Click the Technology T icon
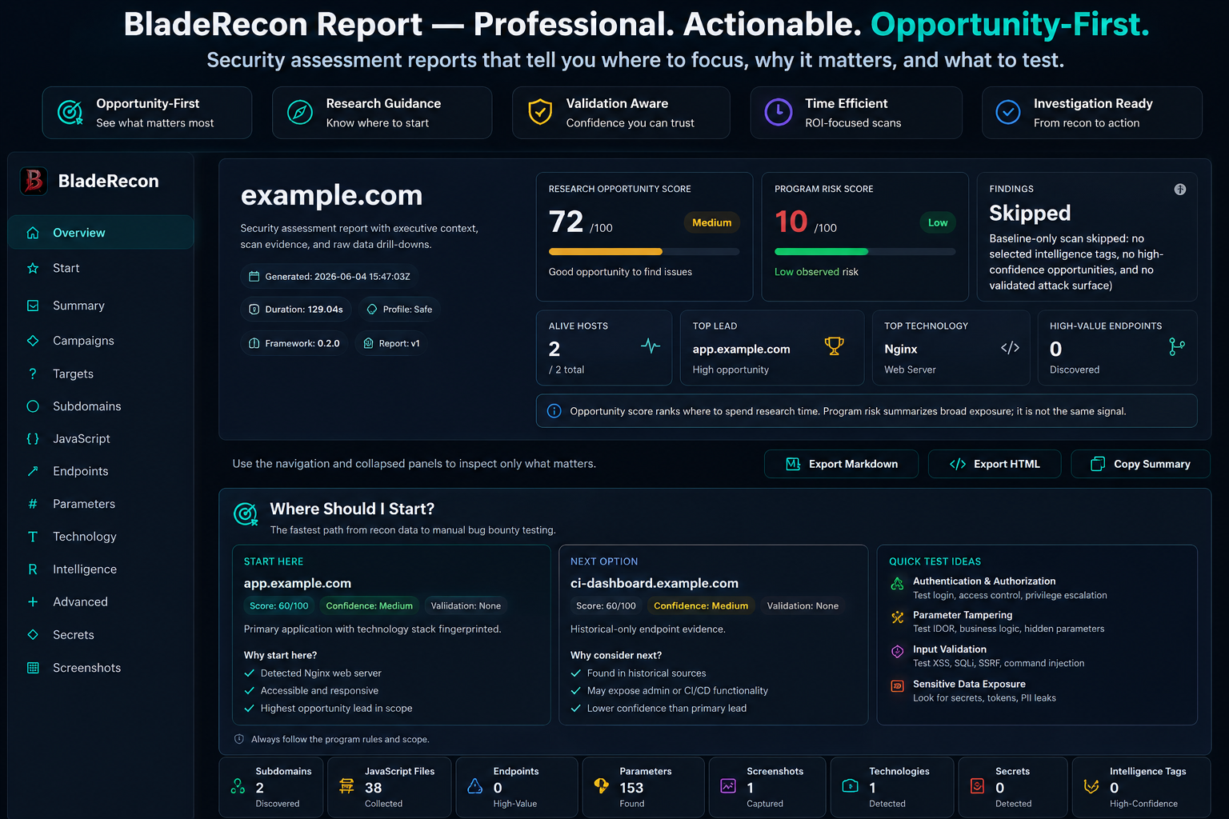 point(33,537)
